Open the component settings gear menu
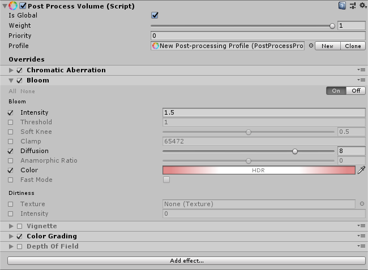Screen dimensions: 368x270 362,6
